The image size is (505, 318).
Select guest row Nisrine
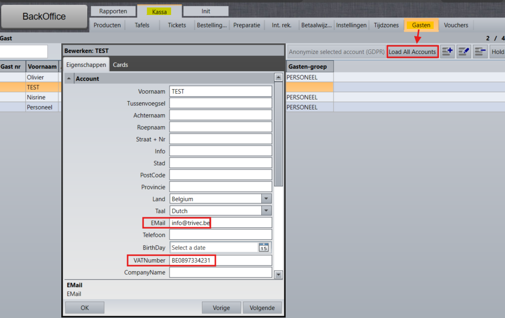point(36,97)
